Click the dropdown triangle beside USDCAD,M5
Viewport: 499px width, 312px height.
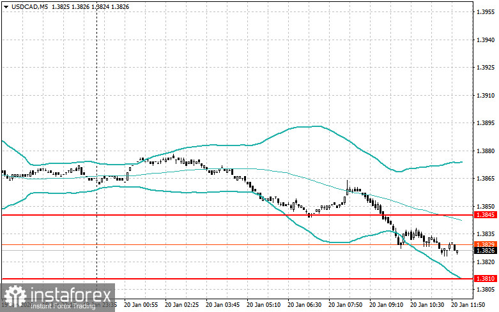coord(6,6)
